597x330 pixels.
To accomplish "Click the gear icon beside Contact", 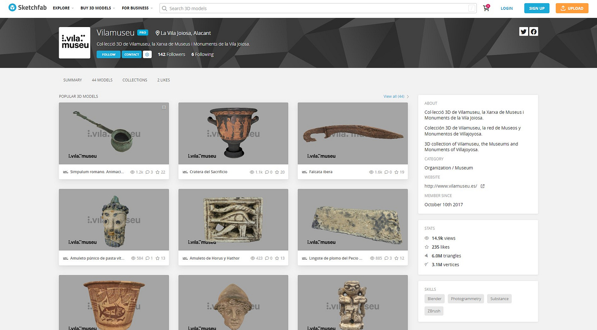I will [x=147, y=54].
